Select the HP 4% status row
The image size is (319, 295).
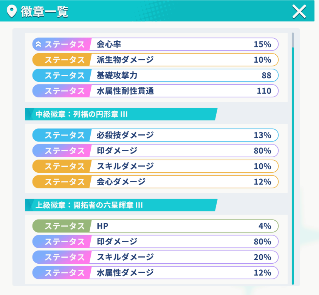(x=155, y=226)
